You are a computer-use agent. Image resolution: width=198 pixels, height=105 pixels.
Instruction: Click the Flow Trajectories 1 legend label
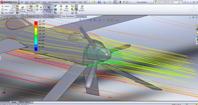(x=43, y=58)
